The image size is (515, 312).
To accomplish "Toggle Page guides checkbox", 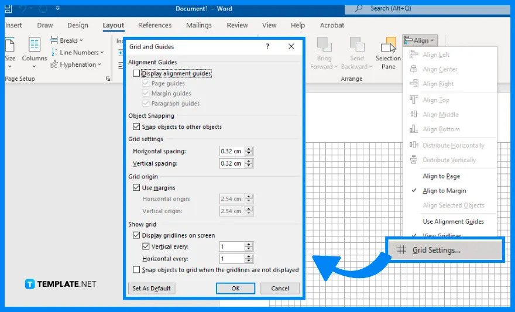I will click(146, 84).
